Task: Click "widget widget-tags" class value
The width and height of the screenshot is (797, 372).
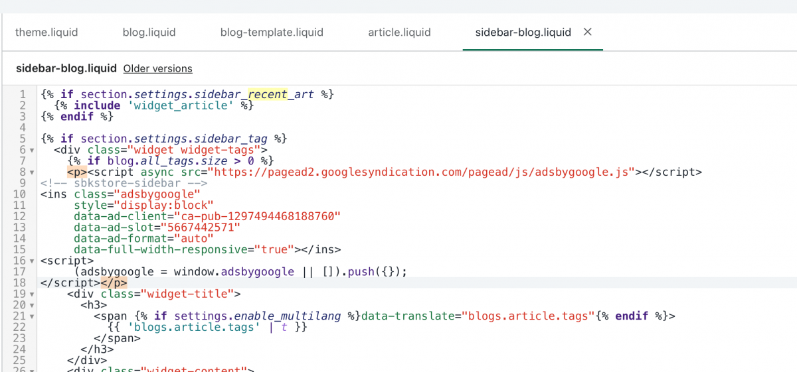Action: [197, 150]
